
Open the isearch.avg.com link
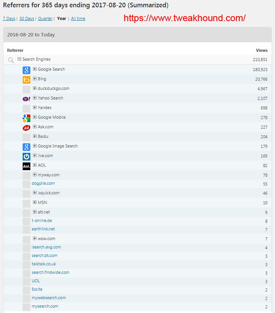coord(46,247)
